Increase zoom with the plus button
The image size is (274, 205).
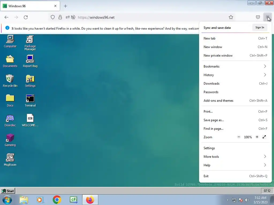click(257, 137)
